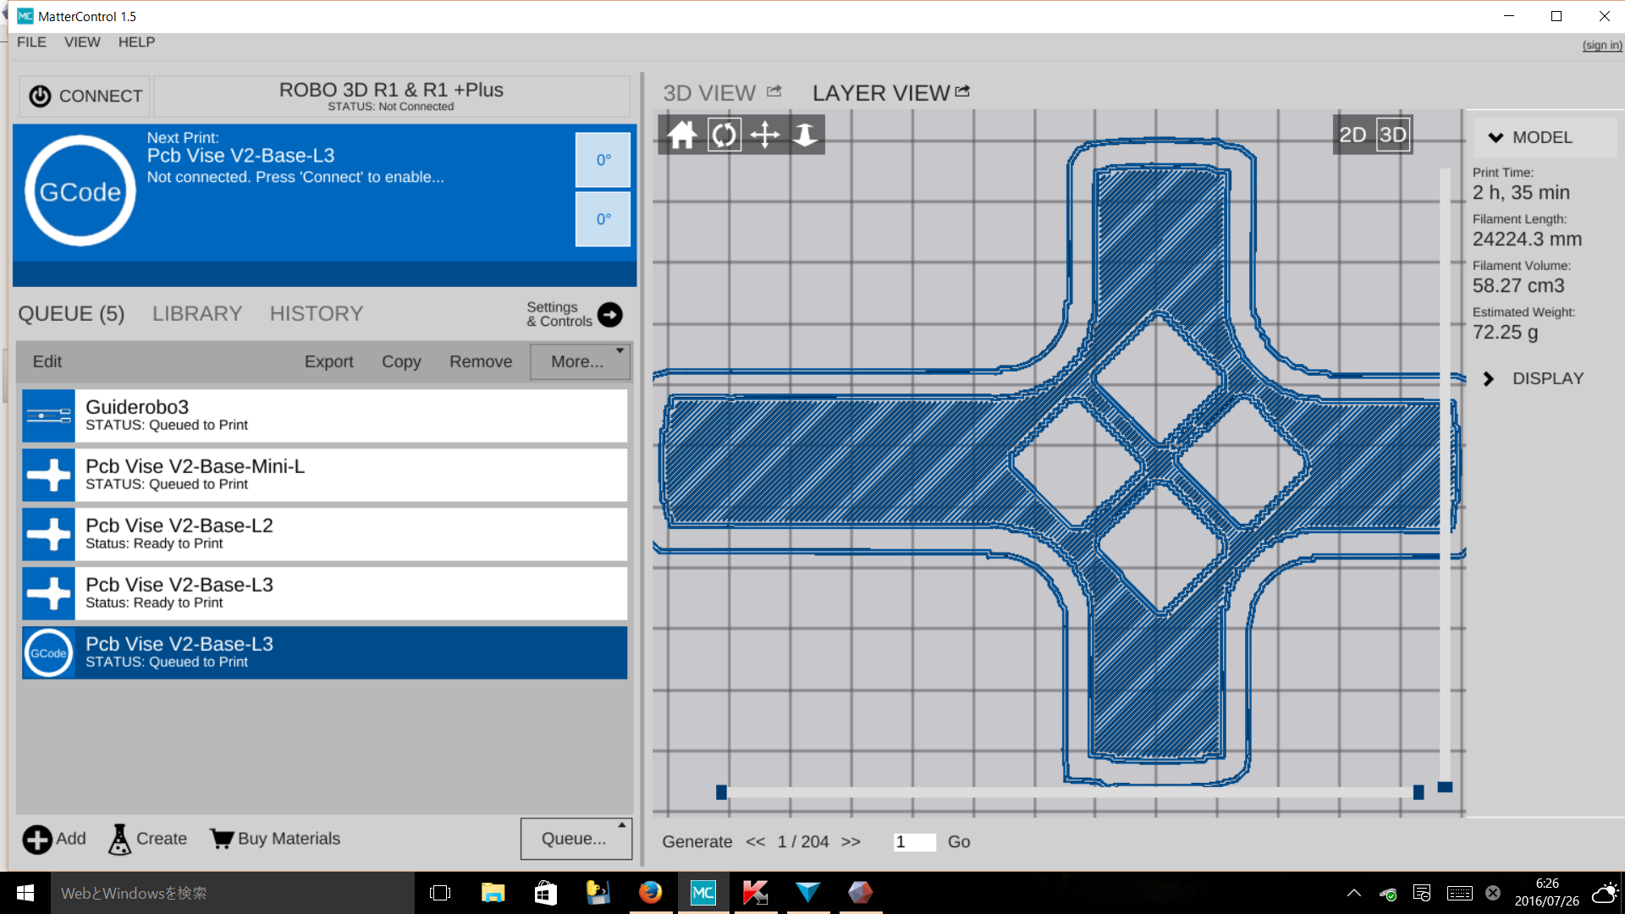Click the Pcb Vise V2-Base-Mini-L thumbnail icon
This screenshot has height=914, width=1625.
tap(48, 475)
